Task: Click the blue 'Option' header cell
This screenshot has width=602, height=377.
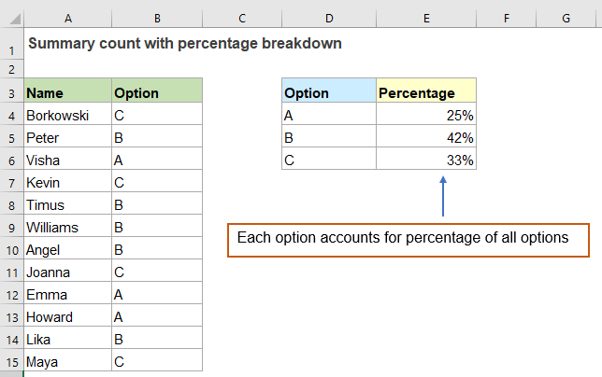Action: (329, 92)
